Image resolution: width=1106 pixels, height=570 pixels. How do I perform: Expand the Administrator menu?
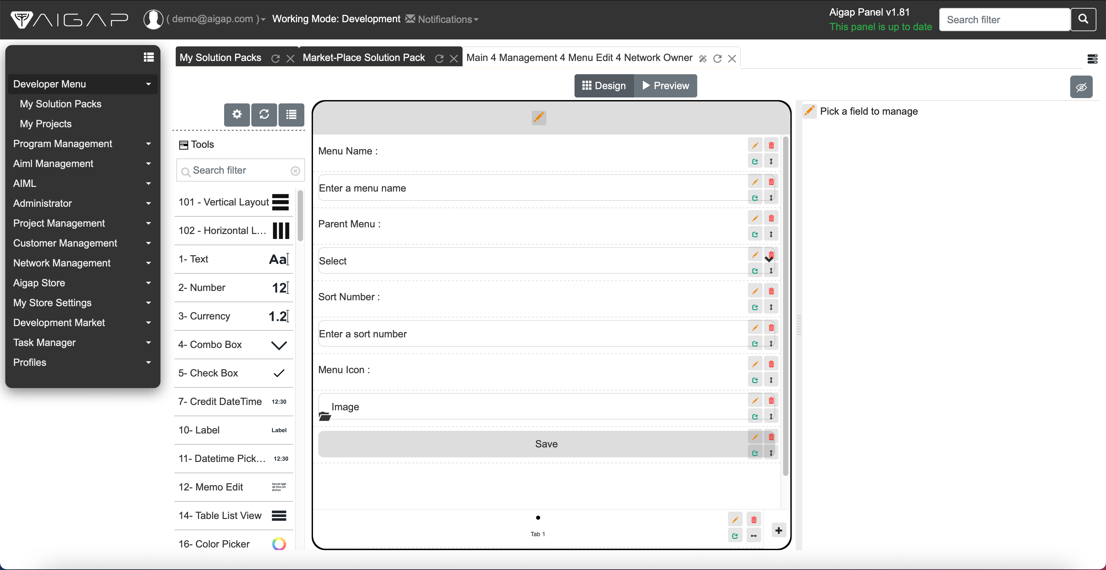83,203
